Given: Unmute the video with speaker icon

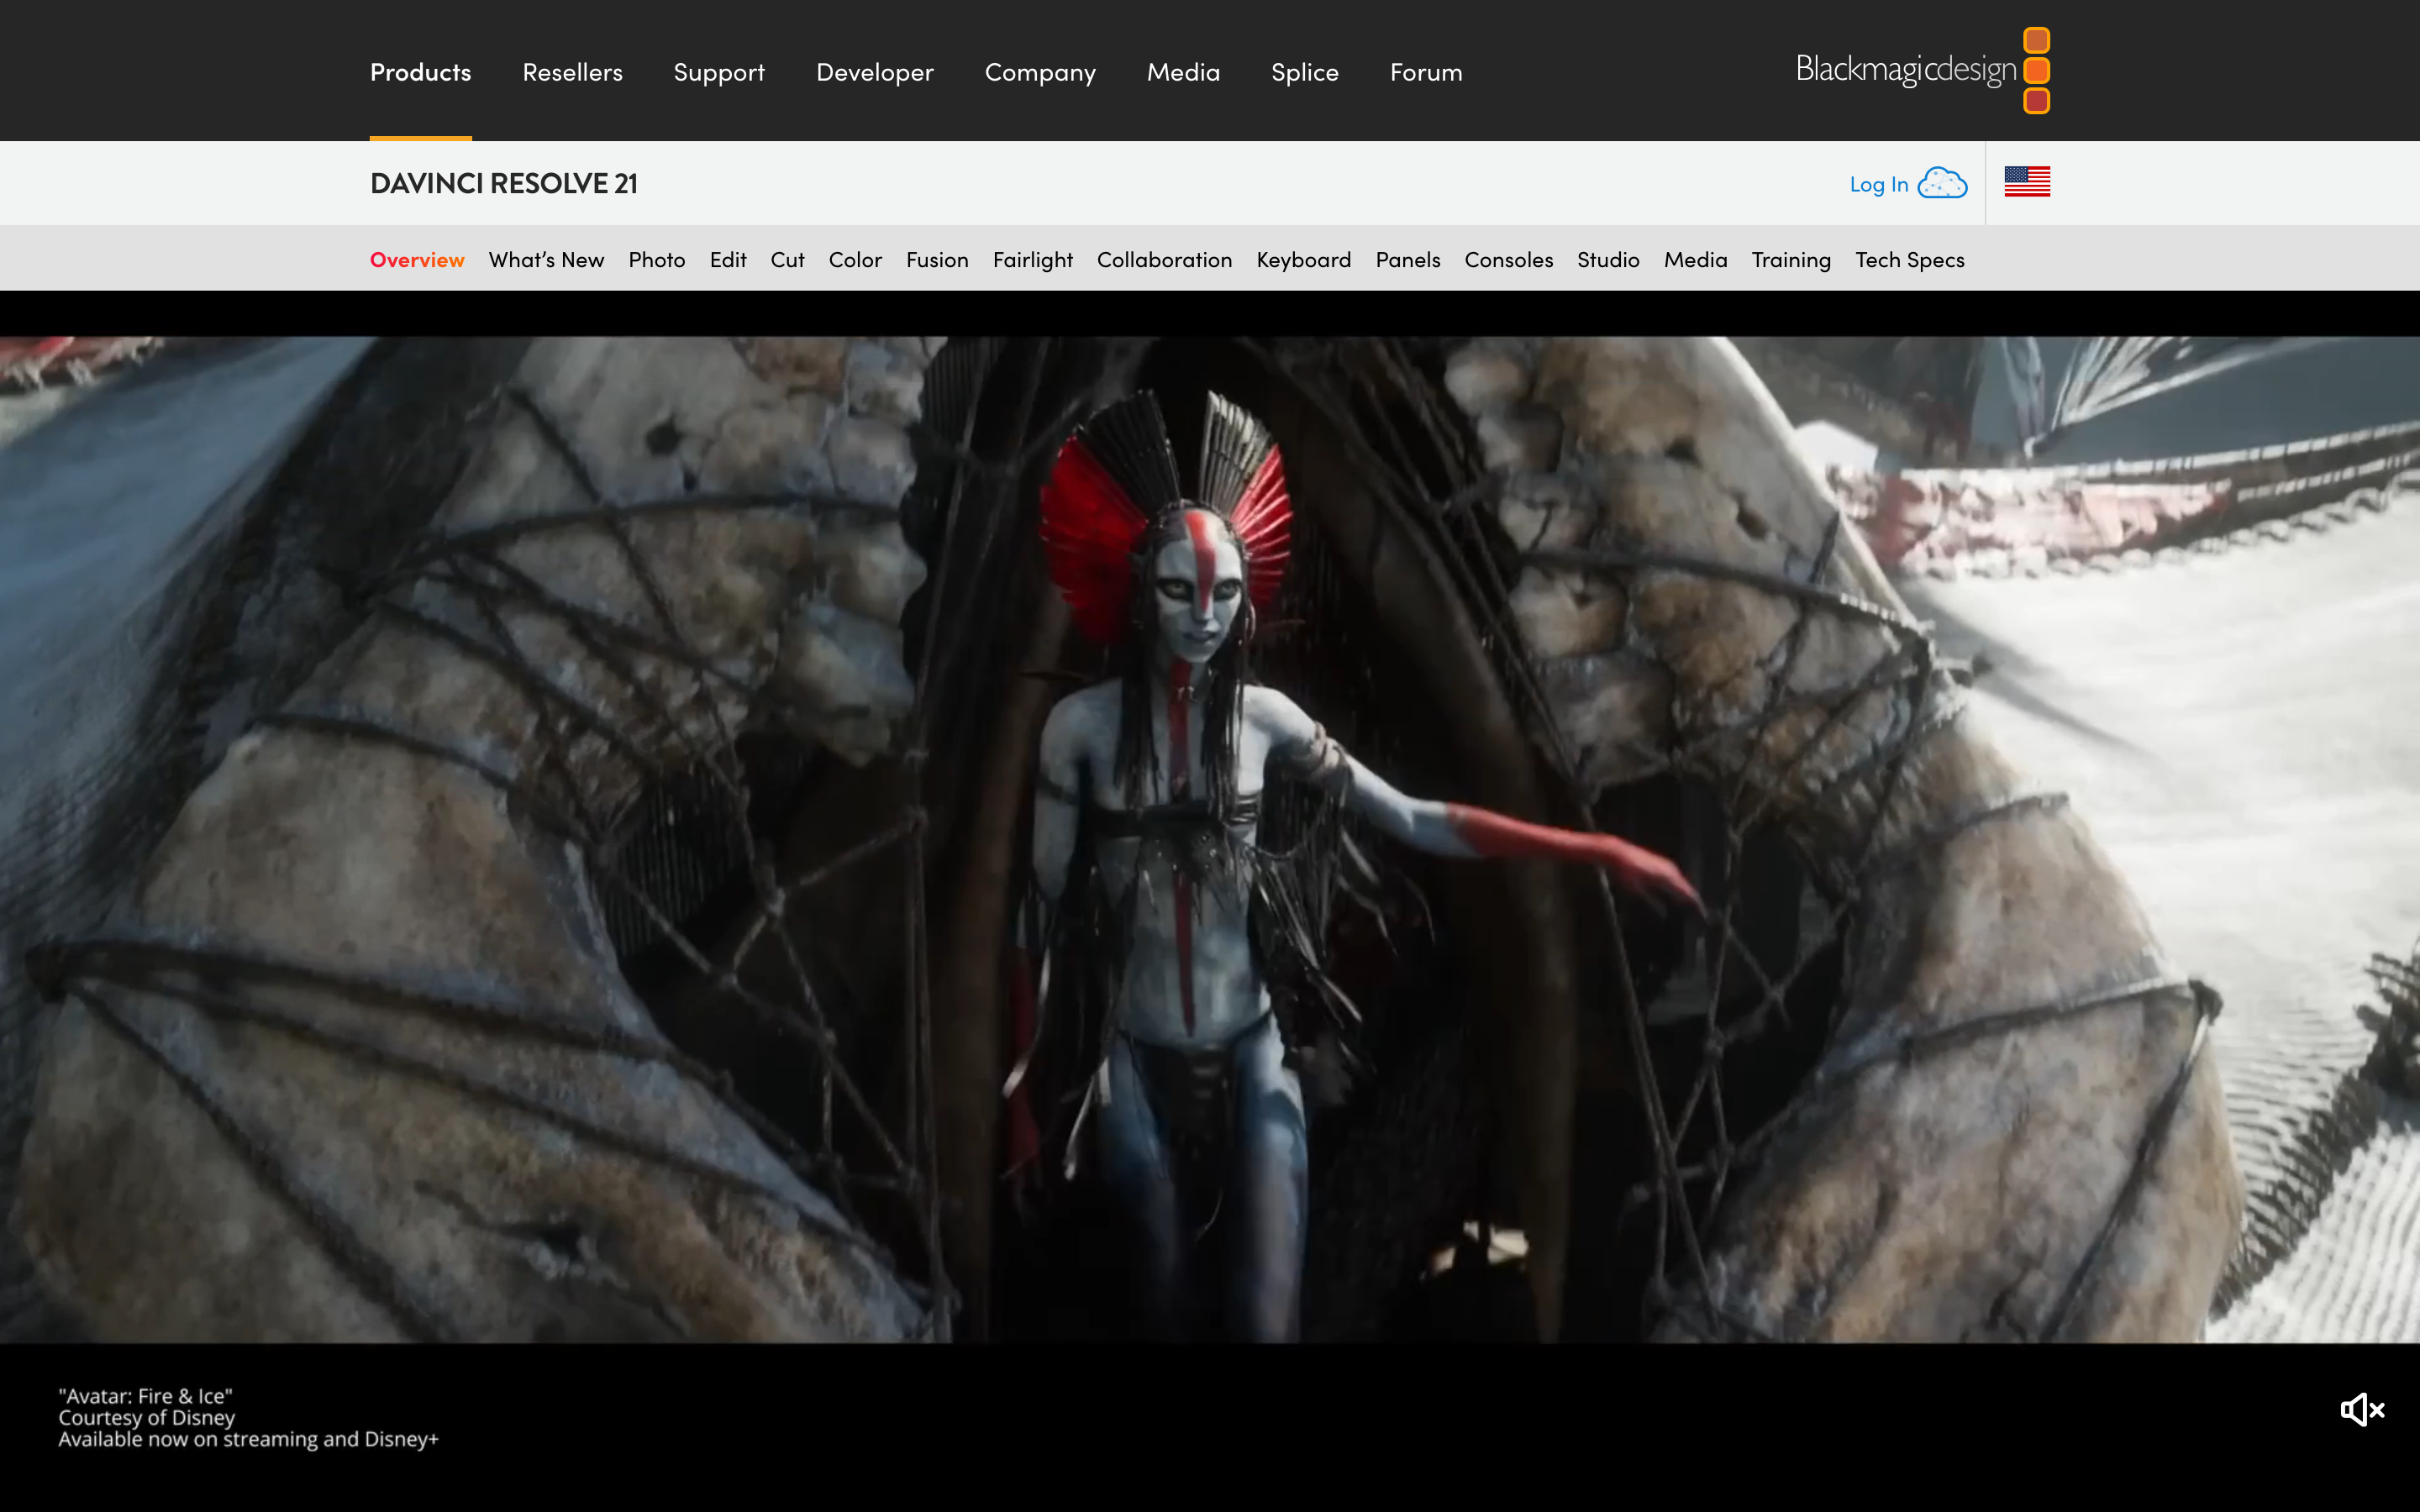Looking at the screenshot, I should coord(2362,1410).
